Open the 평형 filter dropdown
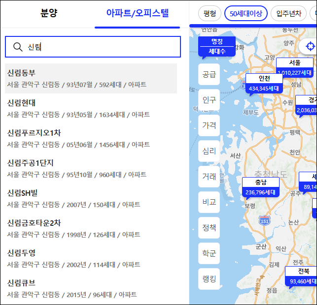Image resolution: width=317 pixels, height=305 pixels. (210, 13)
